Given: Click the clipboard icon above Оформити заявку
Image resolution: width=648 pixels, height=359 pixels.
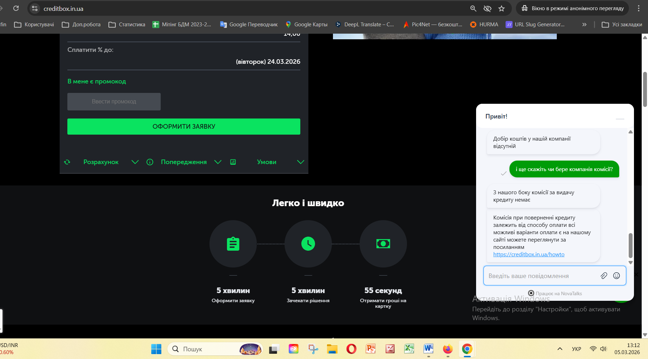Looking at the screenshot, I should tap(233, 244).
